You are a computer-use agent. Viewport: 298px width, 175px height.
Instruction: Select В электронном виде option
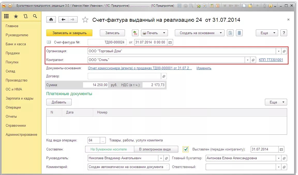156,149
